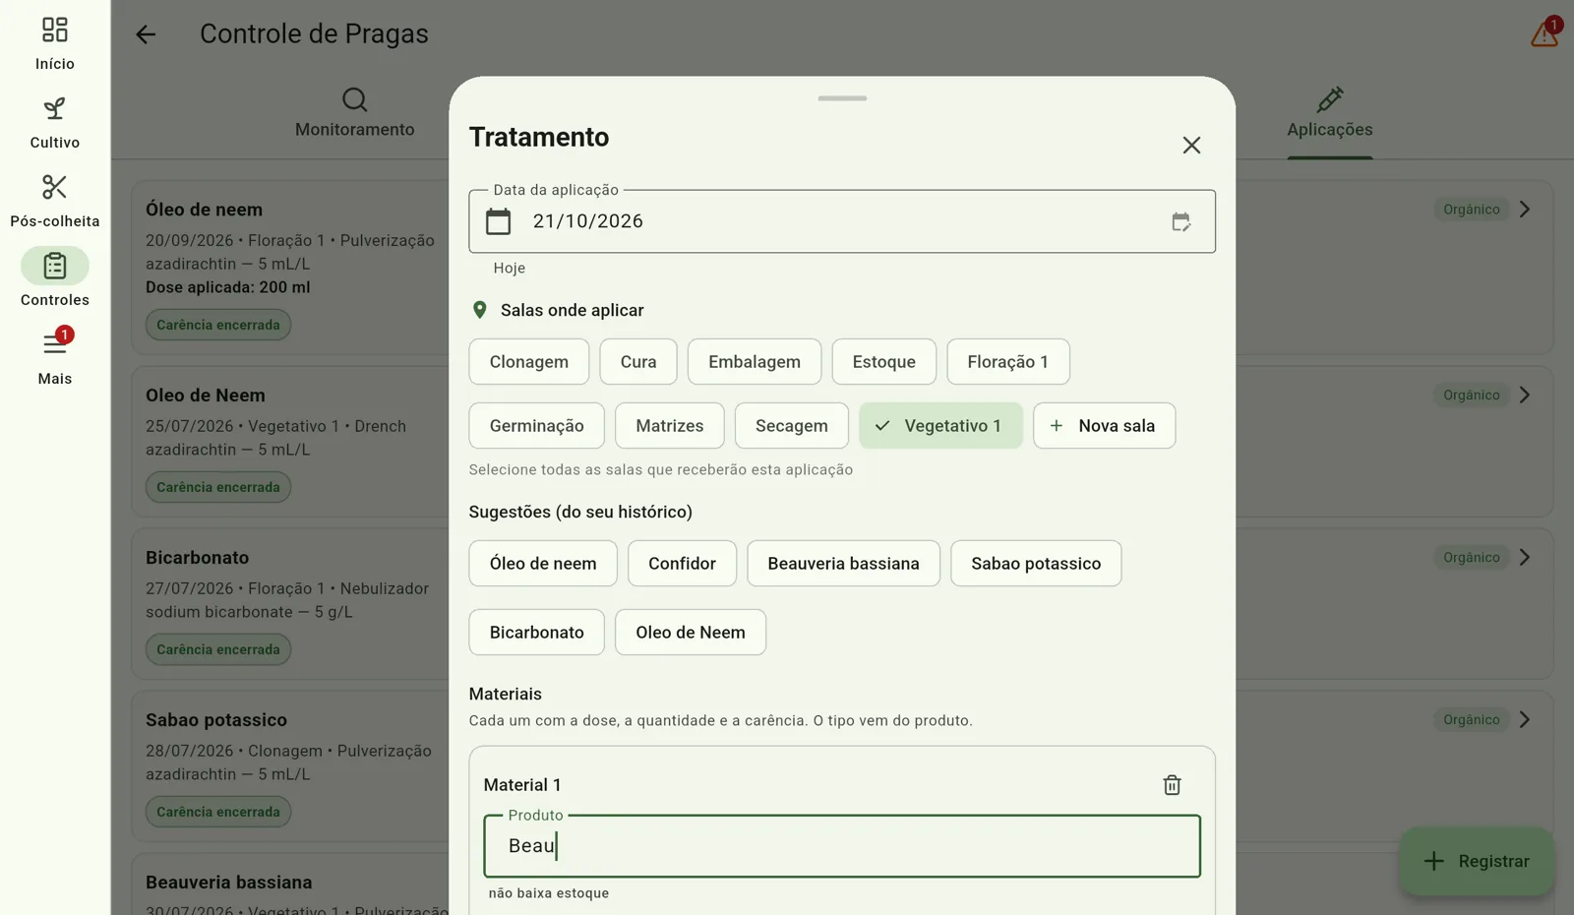
Task: Click the 'Dose aplicada: 200 ml' text
Action: pyautogui.click(x=228, y=287)
